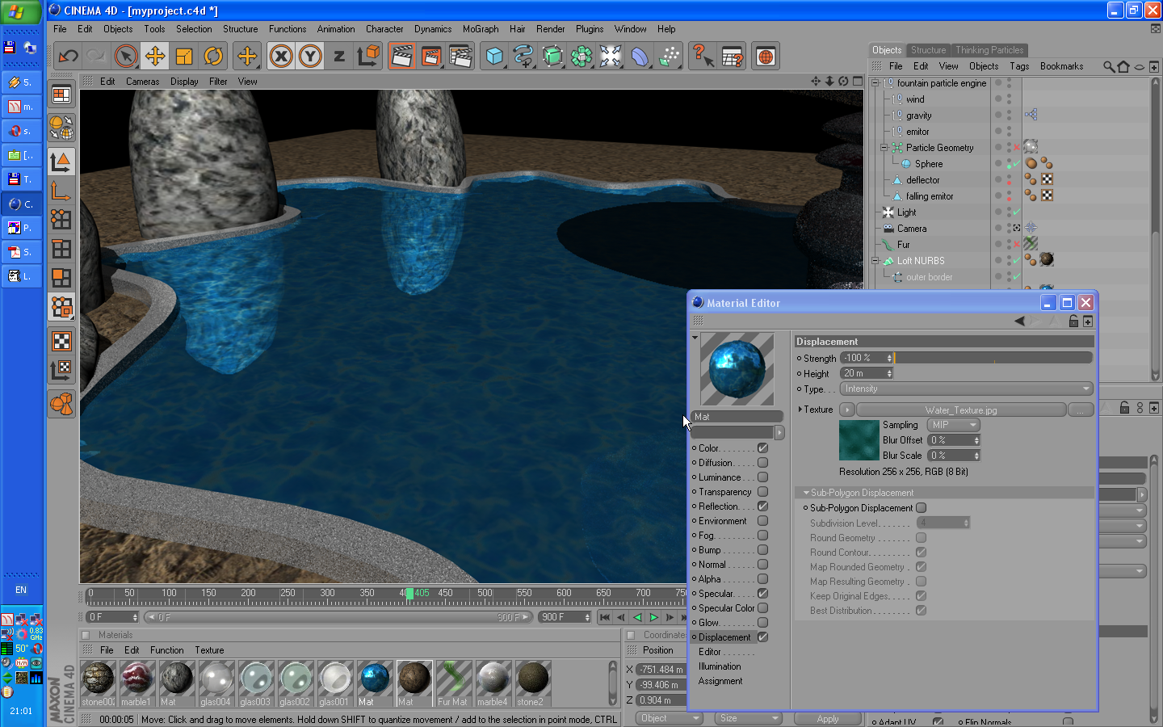Open the Sampling MIP dropdown
Viewport: 1163px width, 727px height.
[953, 425]
